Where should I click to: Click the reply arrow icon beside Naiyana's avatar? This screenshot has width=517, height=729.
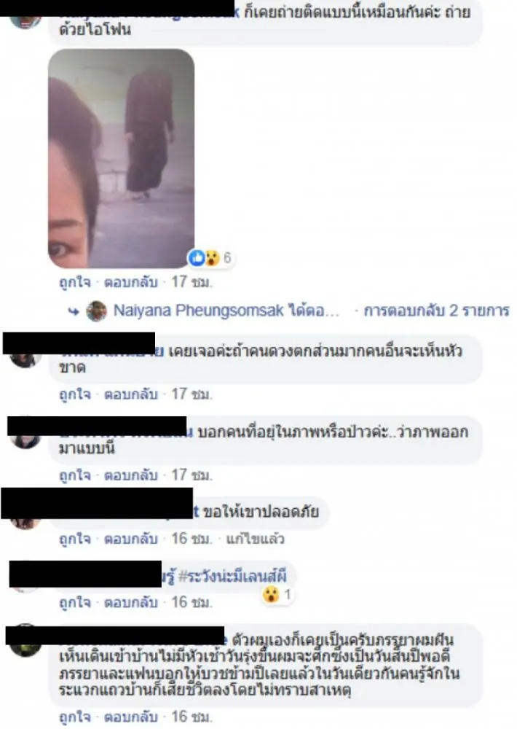click(x=74, y=311)
